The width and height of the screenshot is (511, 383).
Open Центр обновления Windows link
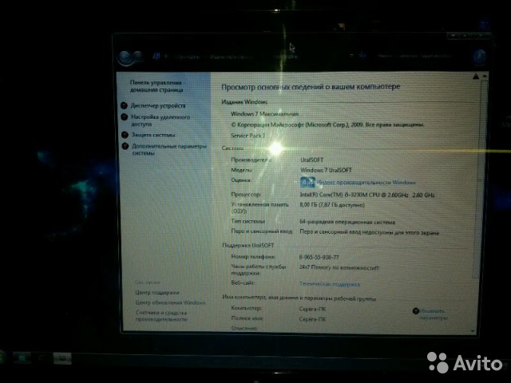(170, 302)
